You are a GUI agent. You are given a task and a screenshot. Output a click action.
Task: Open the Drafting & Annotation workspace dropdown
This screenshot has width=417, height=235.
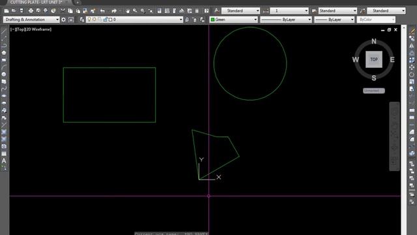(x=31, y=20)
